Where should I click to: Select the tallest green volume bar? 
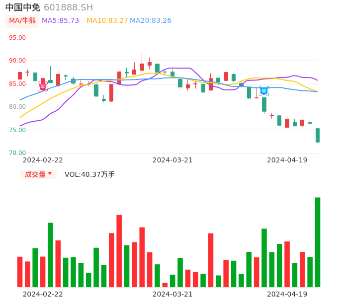(317, 242)
